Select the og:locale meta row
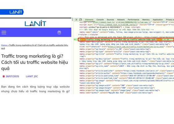The image size is (174, 124). point(115,49)
